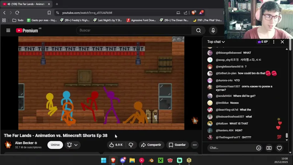Open Minecraft creeper taskbar icon
The height and width of the screenshot is (165, 293).
point(160,160)
